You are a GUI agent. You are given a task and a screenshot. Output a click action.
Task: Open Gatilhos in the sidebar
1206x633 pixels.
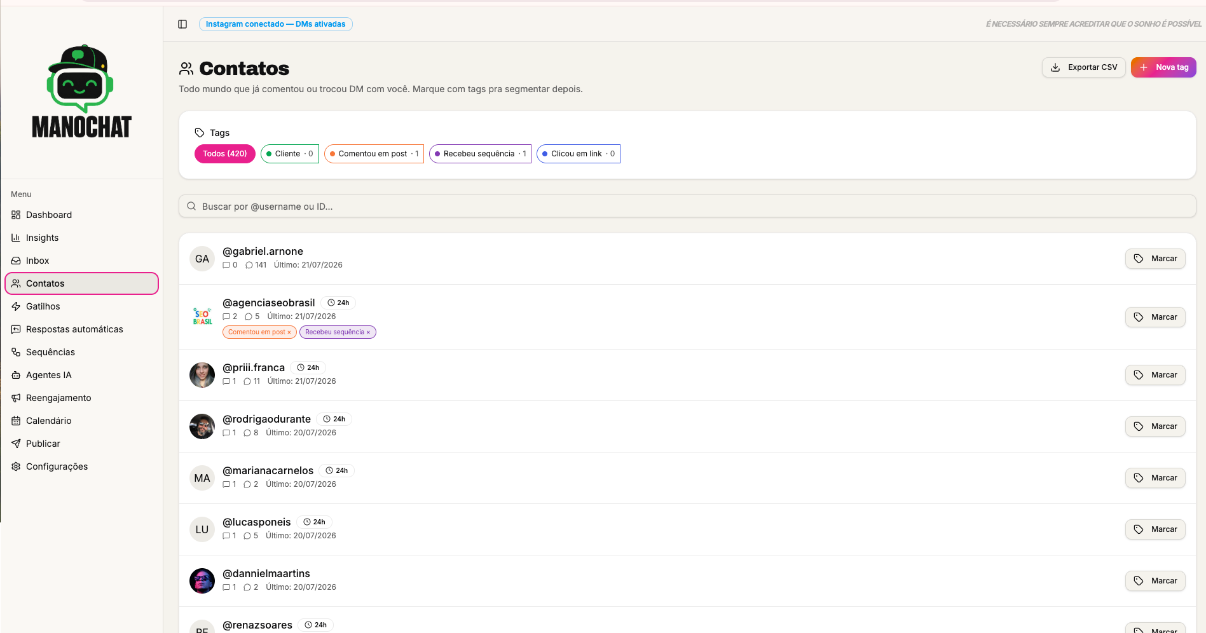tap(81, 306)
